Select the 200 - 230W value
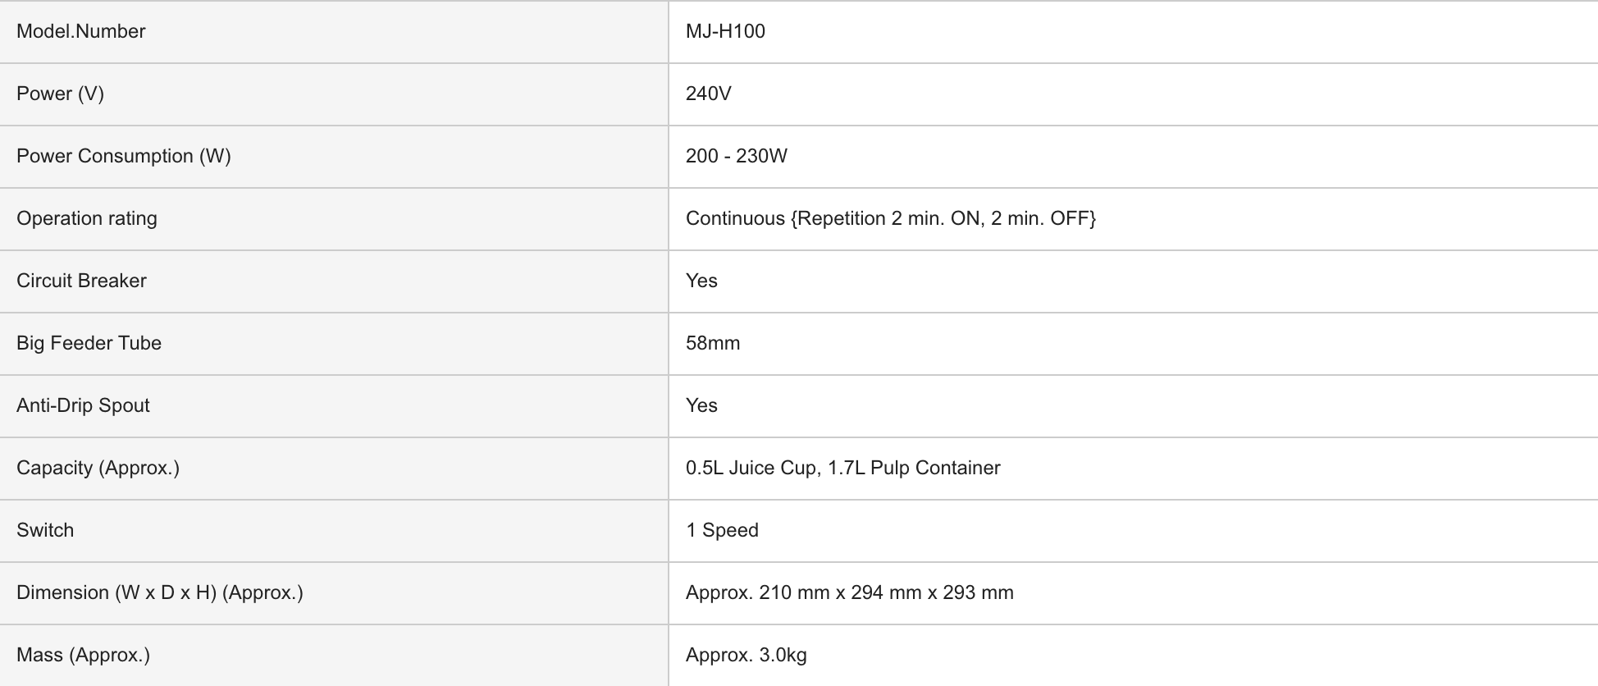This screenshot has height=686, width=1598. click(x=736, y=156)
